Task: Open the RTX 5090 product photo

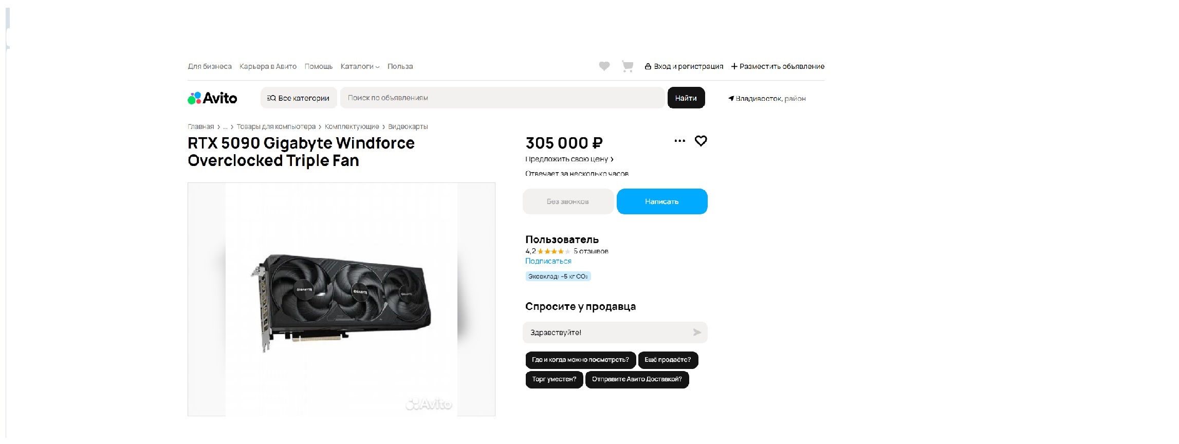Action: (x=341, y=299)
